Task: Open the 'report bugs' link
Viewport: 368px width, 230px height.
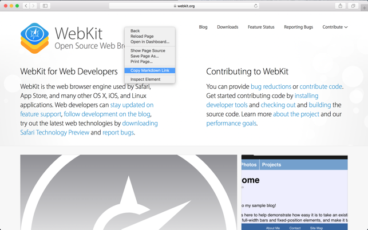Action: (118, 132)
